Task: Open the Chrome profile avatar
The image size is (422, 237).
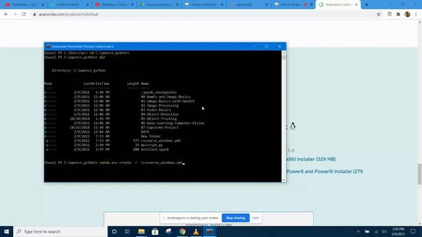Action: (407, 14)
